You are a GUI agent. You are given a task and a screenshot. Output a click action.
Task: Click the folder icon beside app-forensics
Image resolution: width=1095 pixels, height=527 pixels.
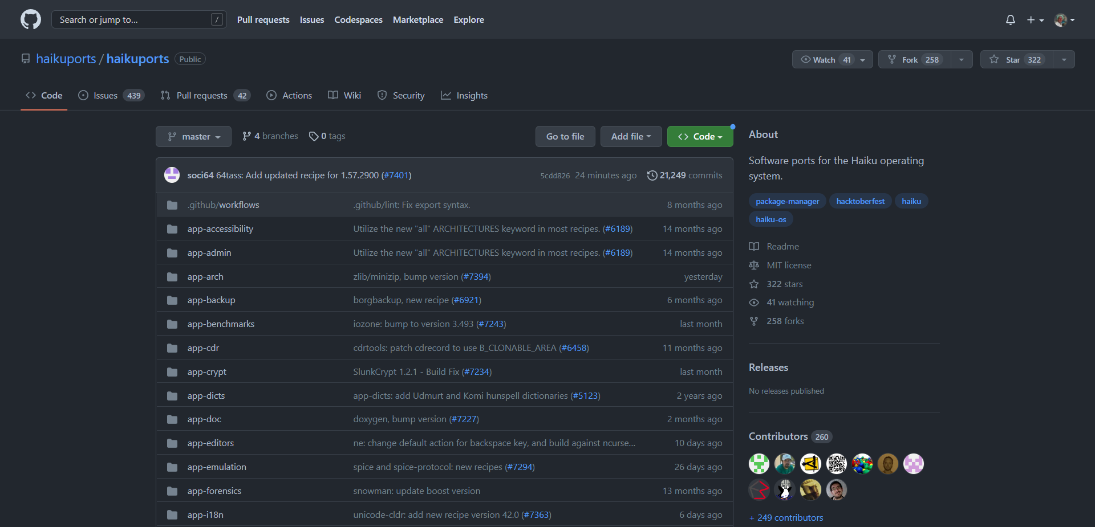(172, 491)
